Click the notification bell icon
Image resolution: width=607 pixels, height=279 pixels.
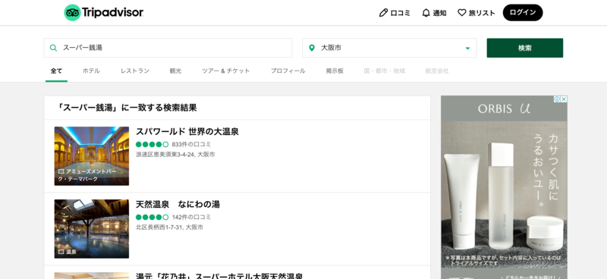click(x=426, y=13)
